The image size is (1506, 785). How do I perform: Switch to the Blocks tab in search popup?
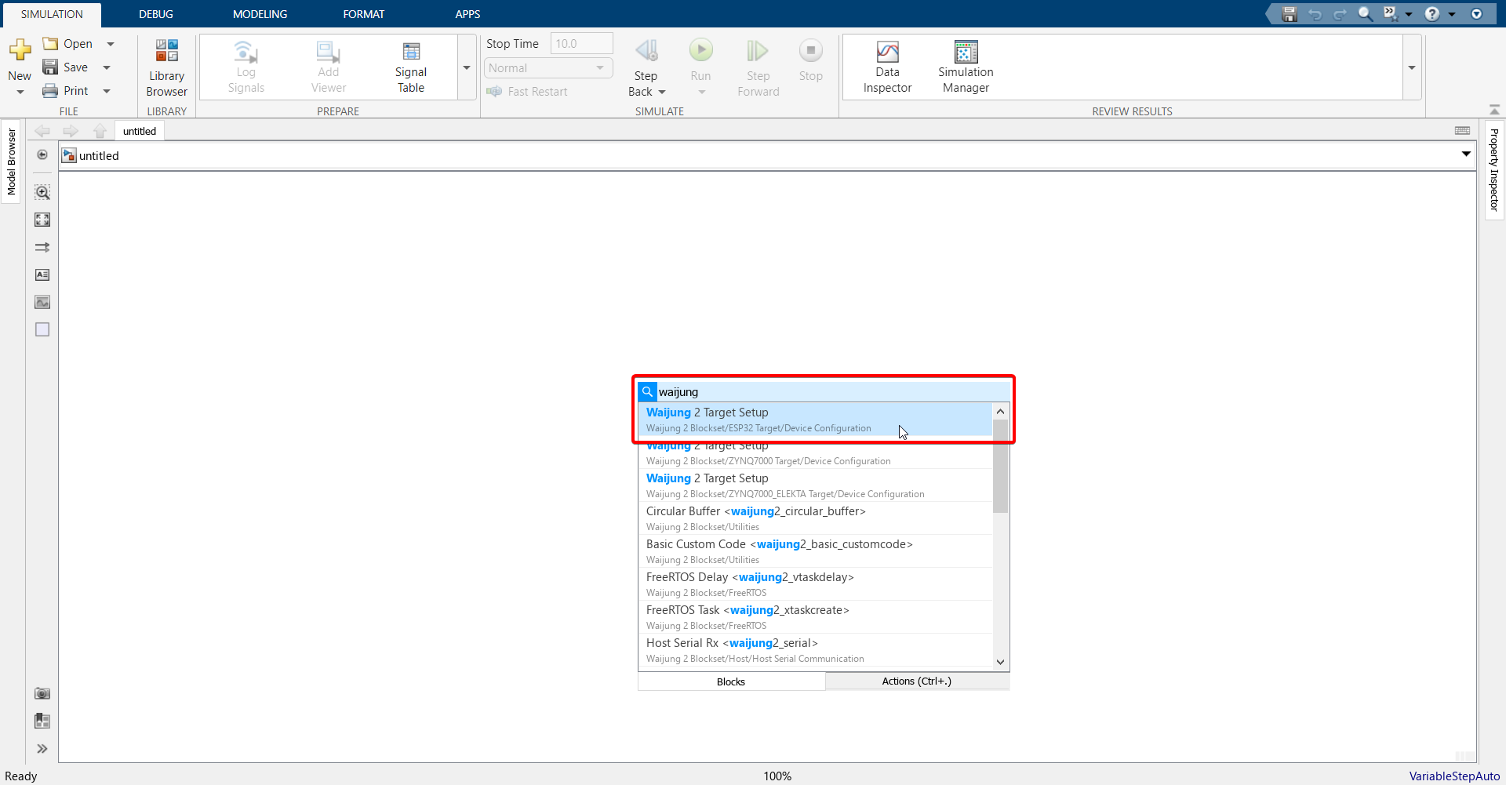731,681
